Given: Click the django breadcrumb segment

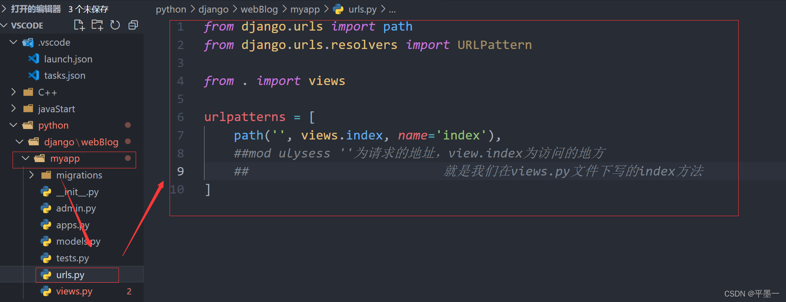Looking at the screenshot, I should 214,9.
